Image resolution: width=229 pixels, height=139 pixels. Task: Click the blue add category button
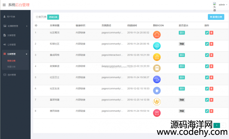tap(216, 17)
